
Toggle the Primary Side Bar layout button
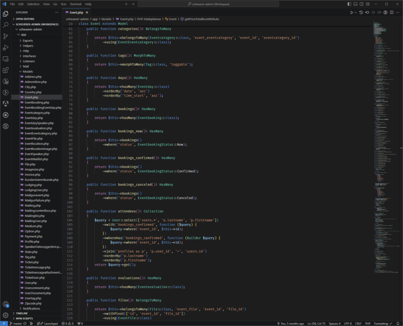[x=349, y=4]
